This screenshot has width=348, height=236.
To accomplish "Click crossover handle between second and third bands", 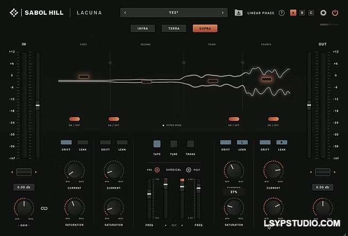I will [184, 63].
